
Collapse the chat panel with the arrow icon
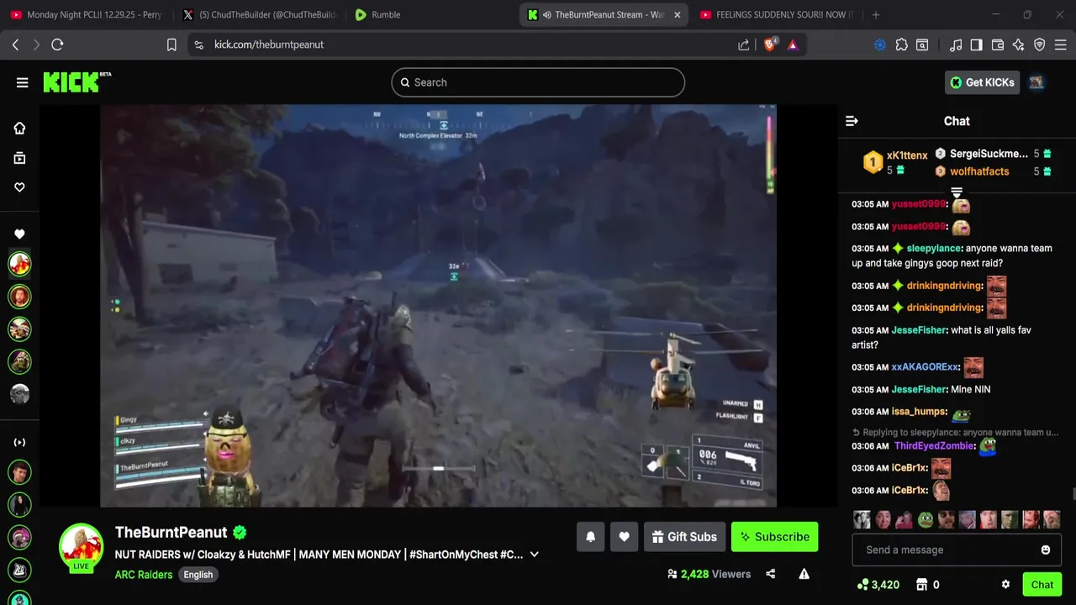pyautogui.click(x=852, y=121)
